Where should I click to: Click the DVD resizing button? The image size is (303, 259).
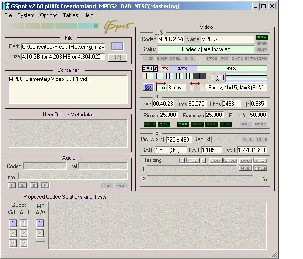(x=245, y=161)
